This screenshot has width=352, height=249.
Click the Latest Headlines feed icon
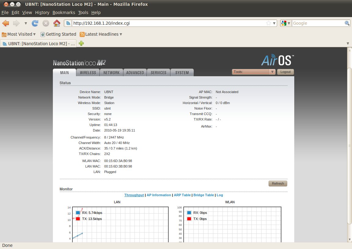coord(82,34)
